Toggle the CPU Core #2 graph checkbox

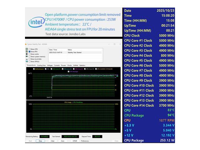click(62, 69)
